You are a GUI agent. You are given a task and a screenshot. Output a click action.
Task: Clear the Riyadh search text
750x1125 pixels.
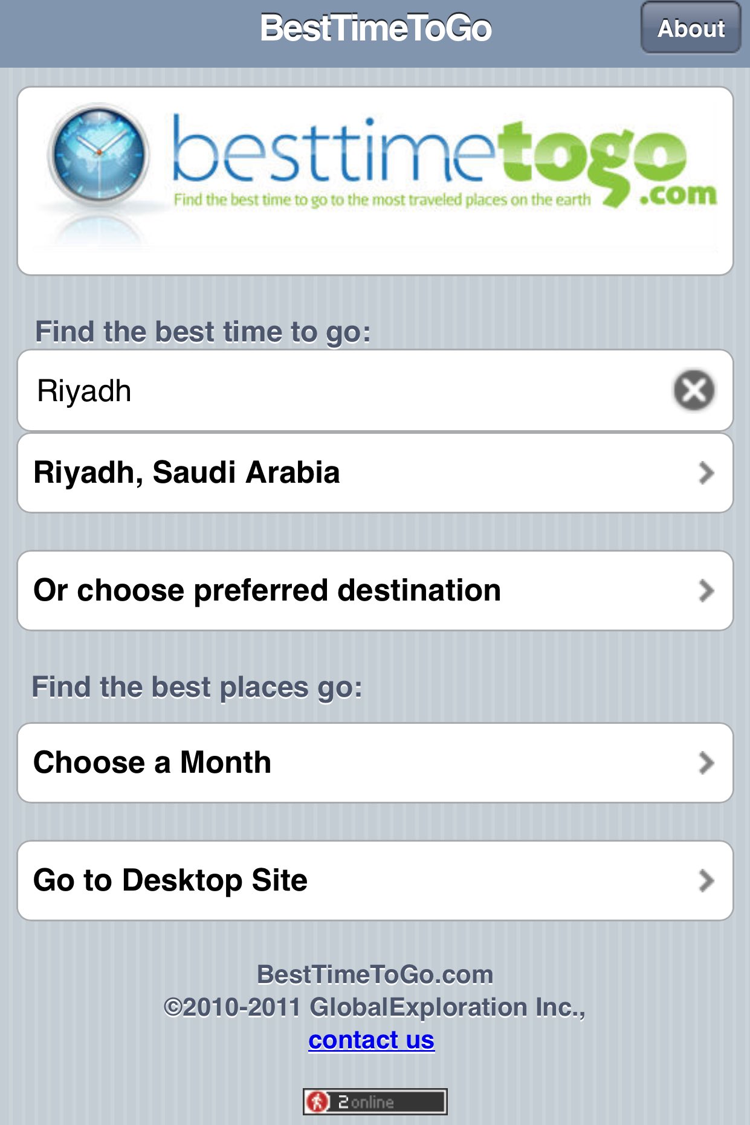pos(694,390)
